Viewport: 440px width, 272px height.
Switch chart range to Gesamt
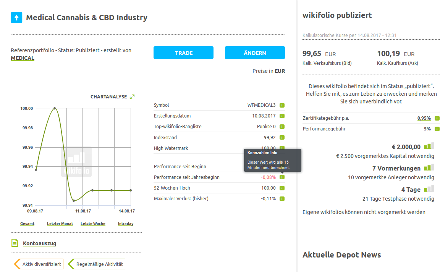pyautogui.click(x=27, y=224)
